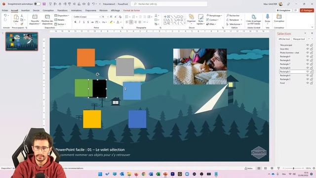
Task: Click Rechercher in the Édition group
Action: (x=233, y=15)
